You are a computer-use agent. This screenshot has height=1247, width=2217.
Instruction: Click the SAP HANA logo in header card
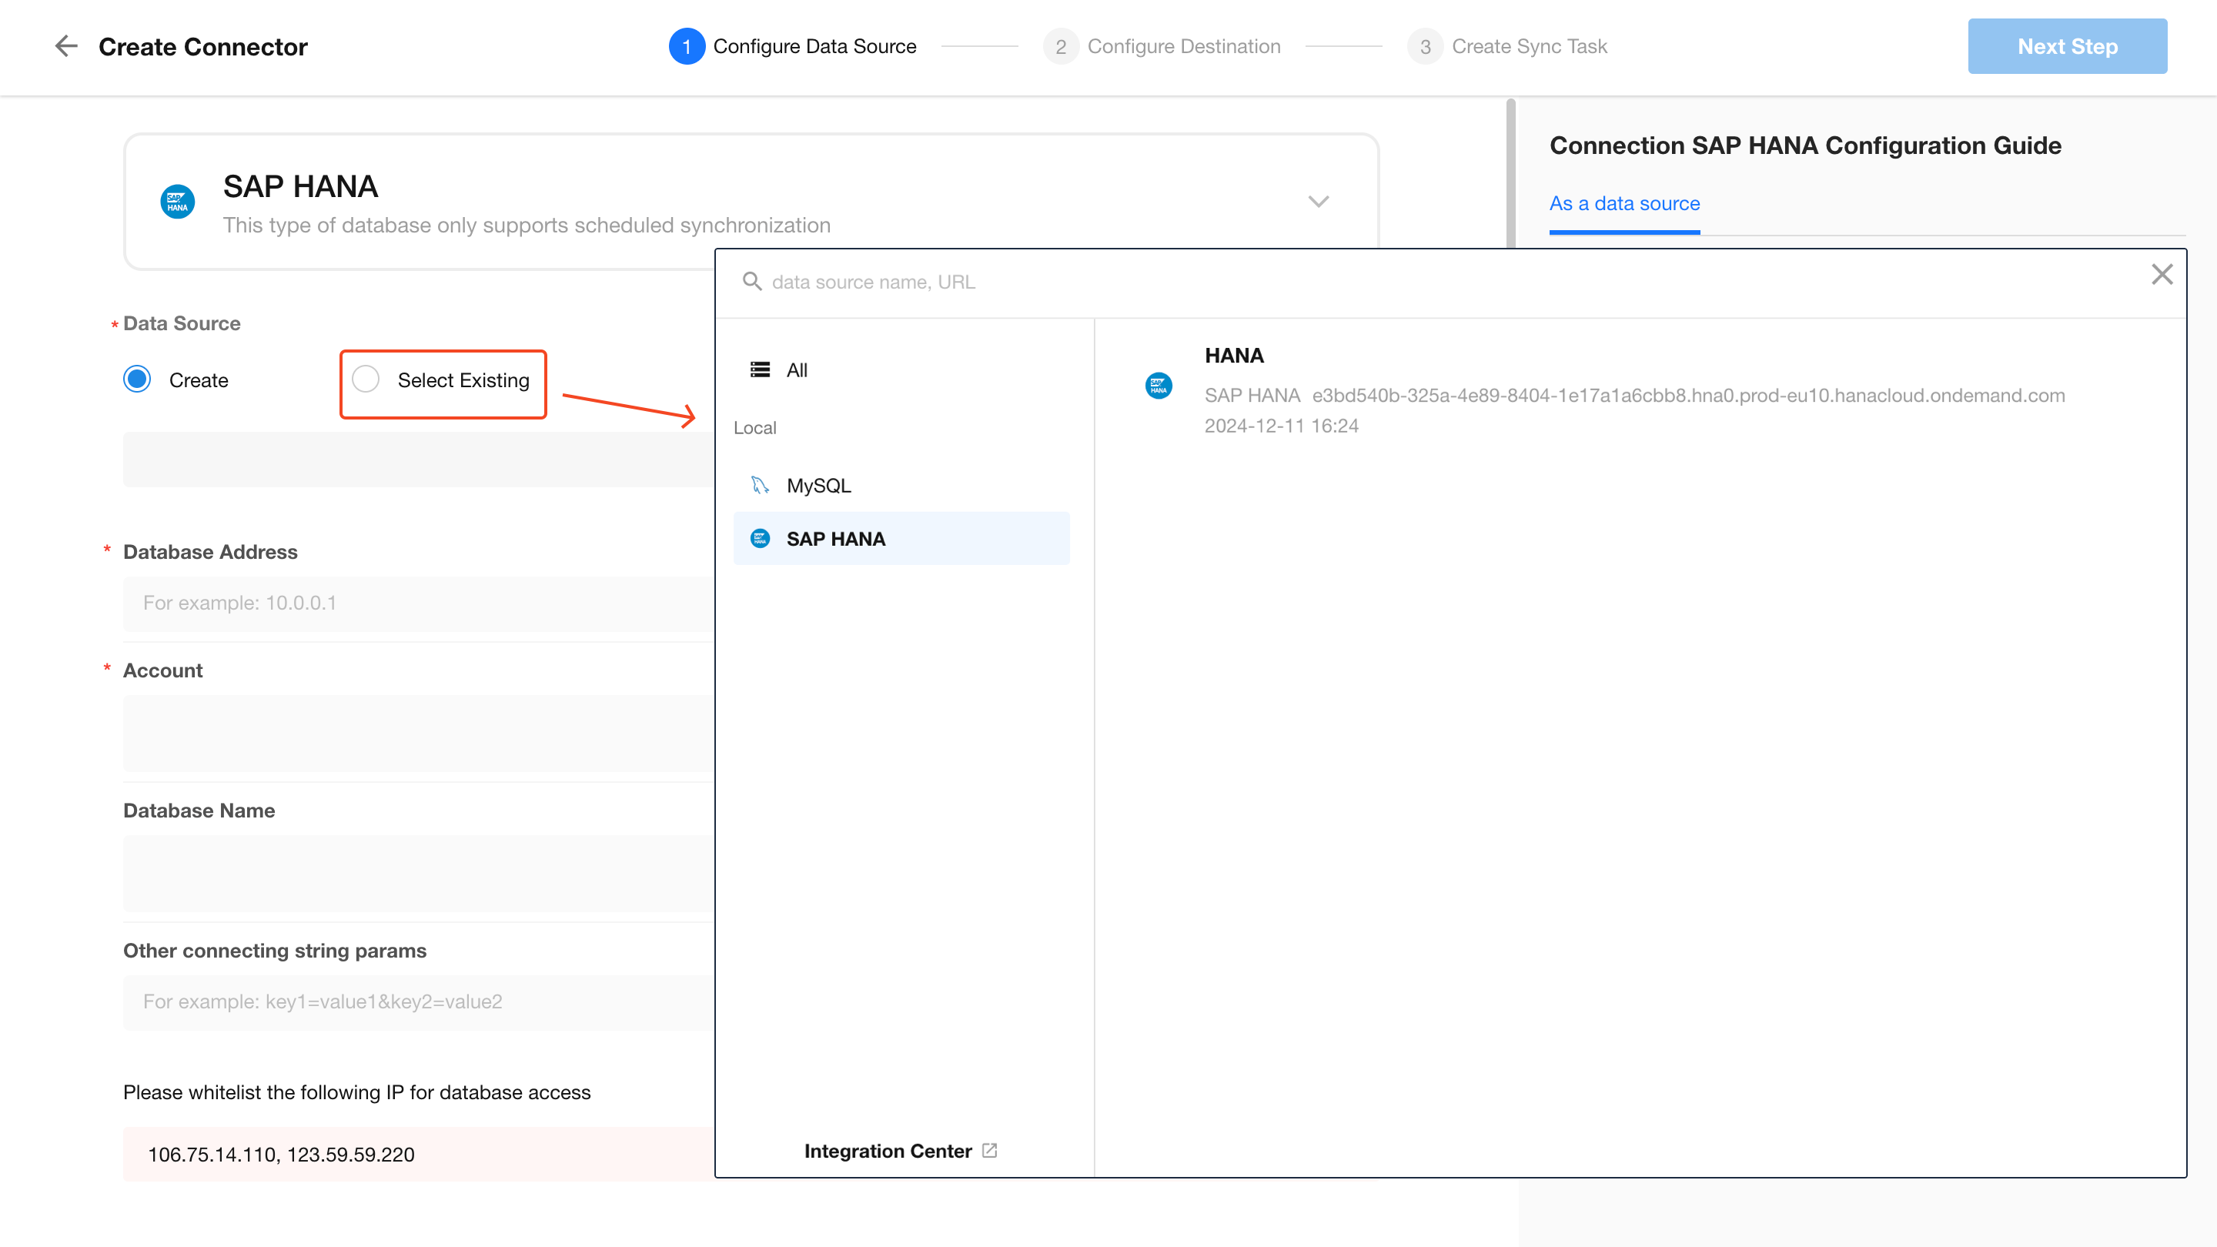177,202
